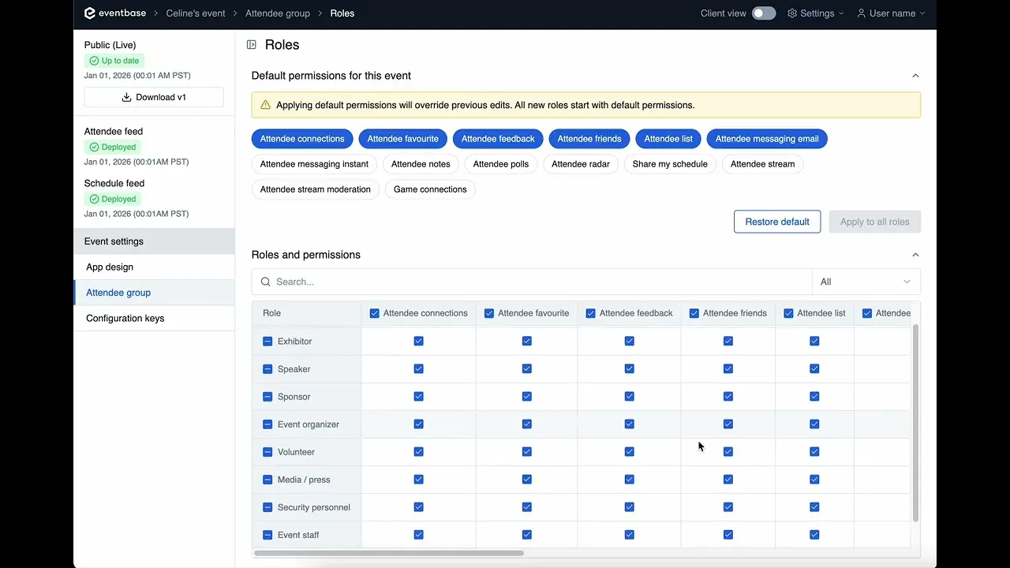The height and width of the screenshot is (568, 1010).
Task: Click the sidebar collapse icon beside Roles title
Action: point(252,45)
